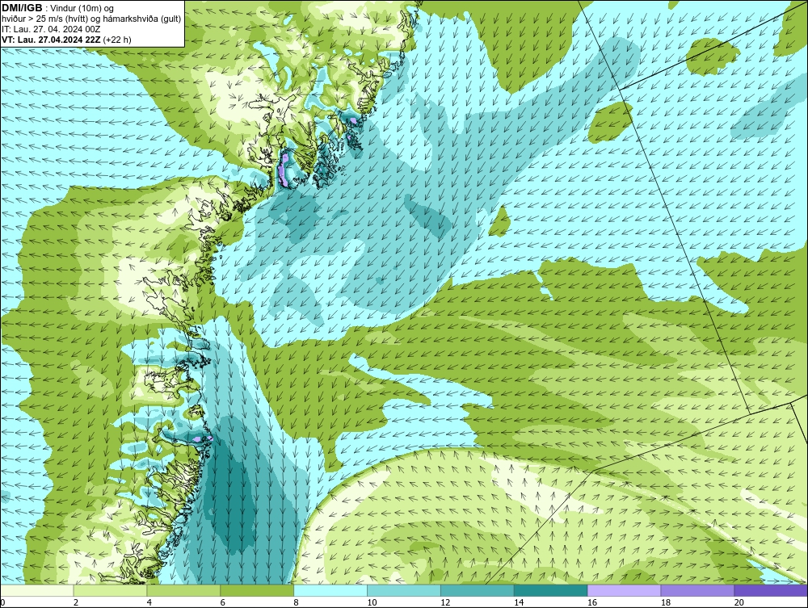Click the 8–10 m/s light cyan swatch
Screen dimensions: 808x608
click(330, 590)
